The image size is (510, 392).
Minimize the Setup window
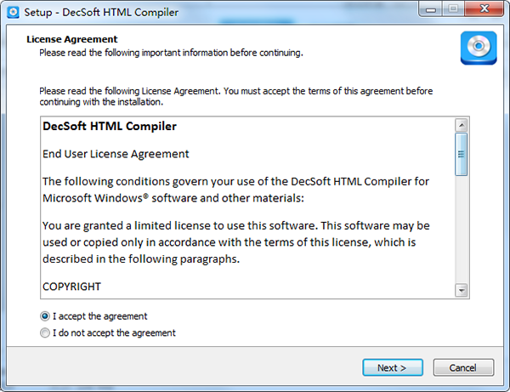coord(431,9)
